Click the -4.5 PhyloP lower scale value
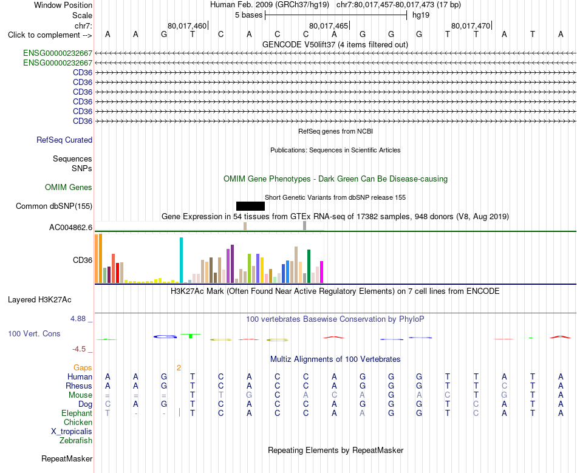The height and width of the screenshot is (473, 577). 79,349
